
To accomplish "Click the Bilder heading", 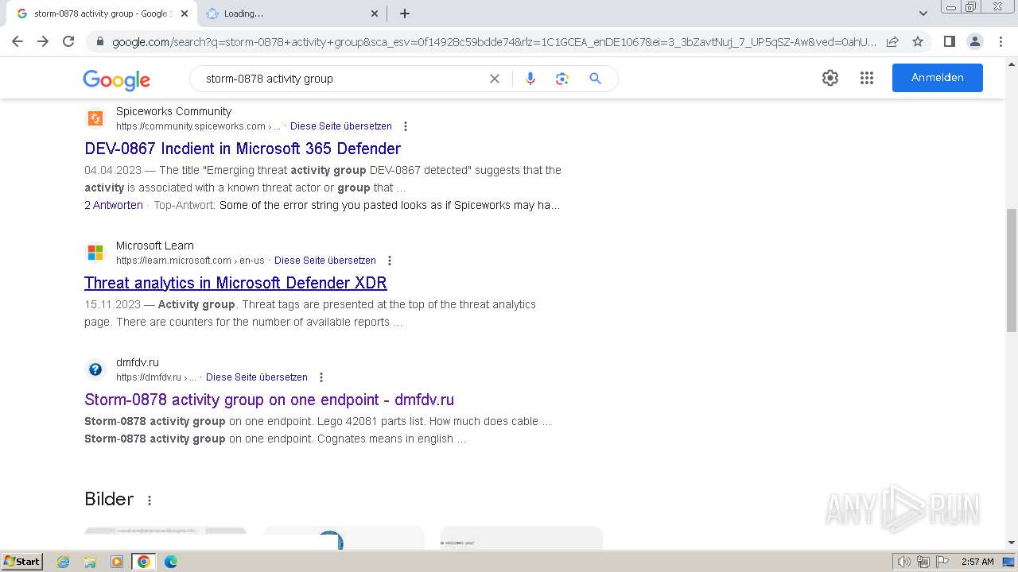I will tap(109, 499).
